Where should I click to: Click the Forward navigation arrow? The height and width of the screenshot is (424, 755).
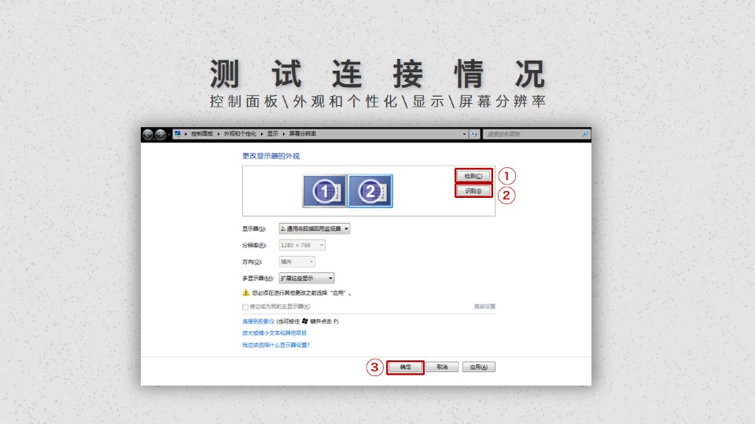[x=160, y=134]
